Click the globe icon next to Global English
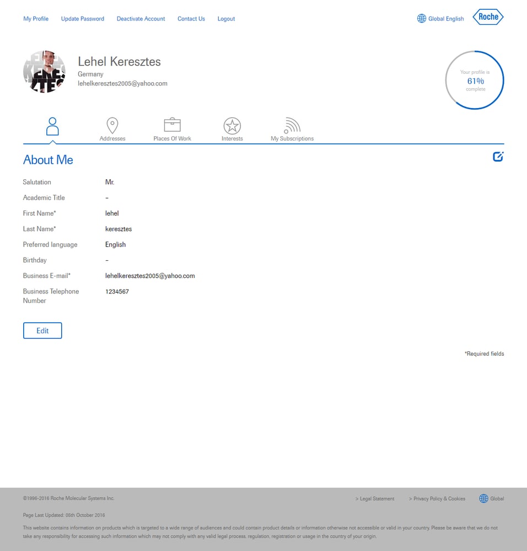 coord(421,19)
